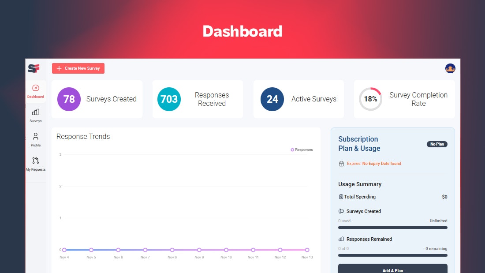Click the Total Spending money icon
Viewport: 485px width, 273px height.
341,197
